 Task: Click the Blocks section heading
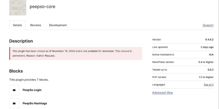(x=16, y=71)
